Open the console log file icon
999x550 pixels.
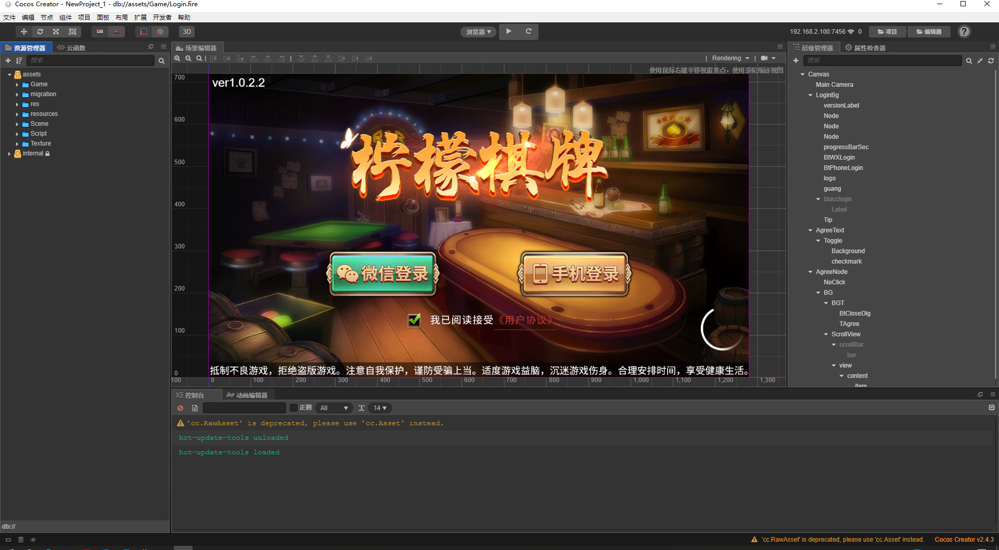pyautogui.click(x=195, y=408)
